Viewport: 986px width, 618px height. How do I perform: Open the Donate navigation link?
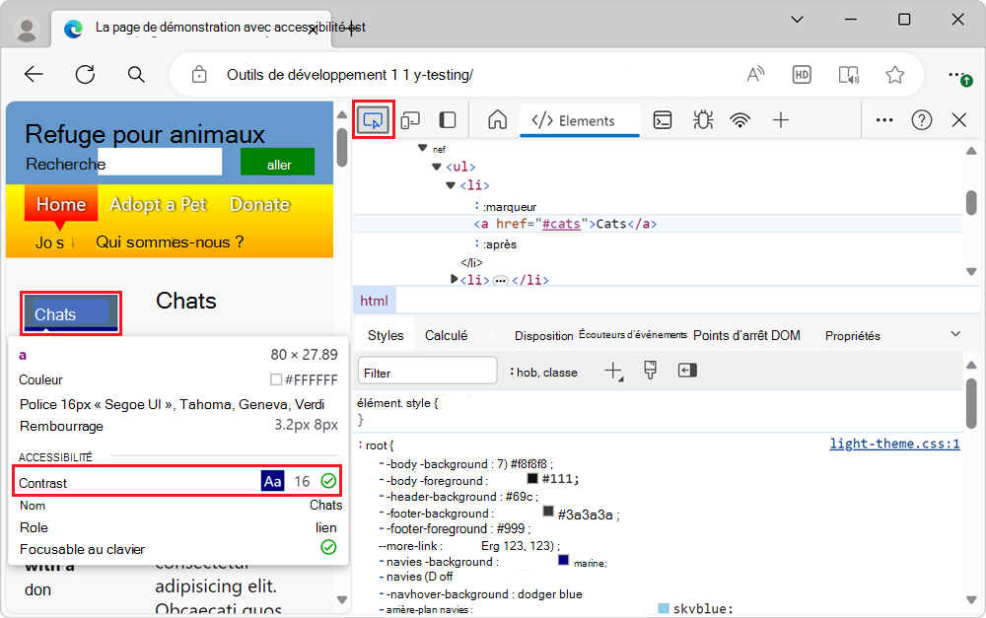point(259,204)
